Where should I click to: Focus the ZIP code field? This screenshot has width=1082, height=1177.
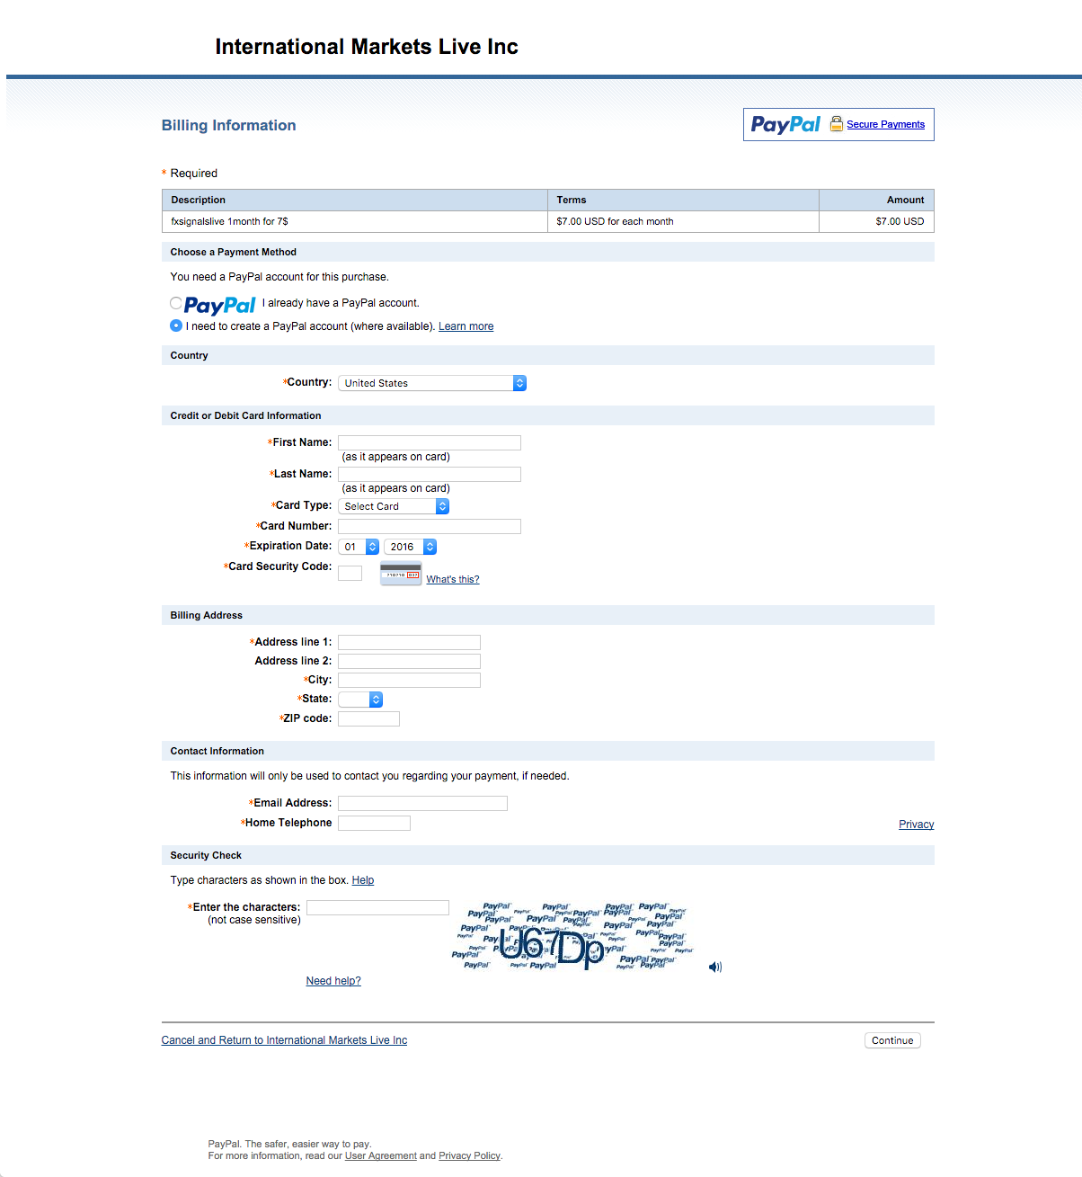(x=368, y=718)
